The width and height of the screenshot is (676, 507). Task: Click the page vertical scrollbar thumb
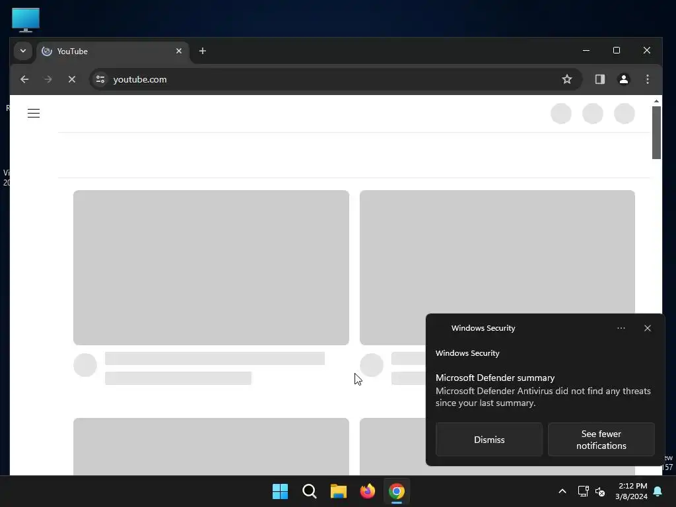tap(656, 132)
